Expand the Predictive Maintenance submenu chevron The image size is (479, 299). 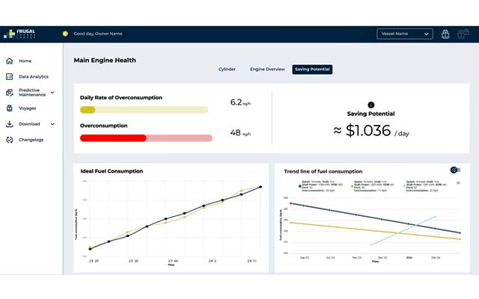(x=52, y=93)
